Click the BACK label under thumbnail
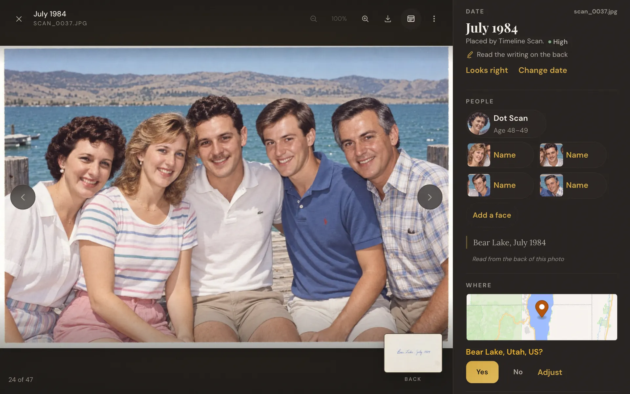Image resolution: width=630 pixels, height=394 pixels. tap(413, 379)
